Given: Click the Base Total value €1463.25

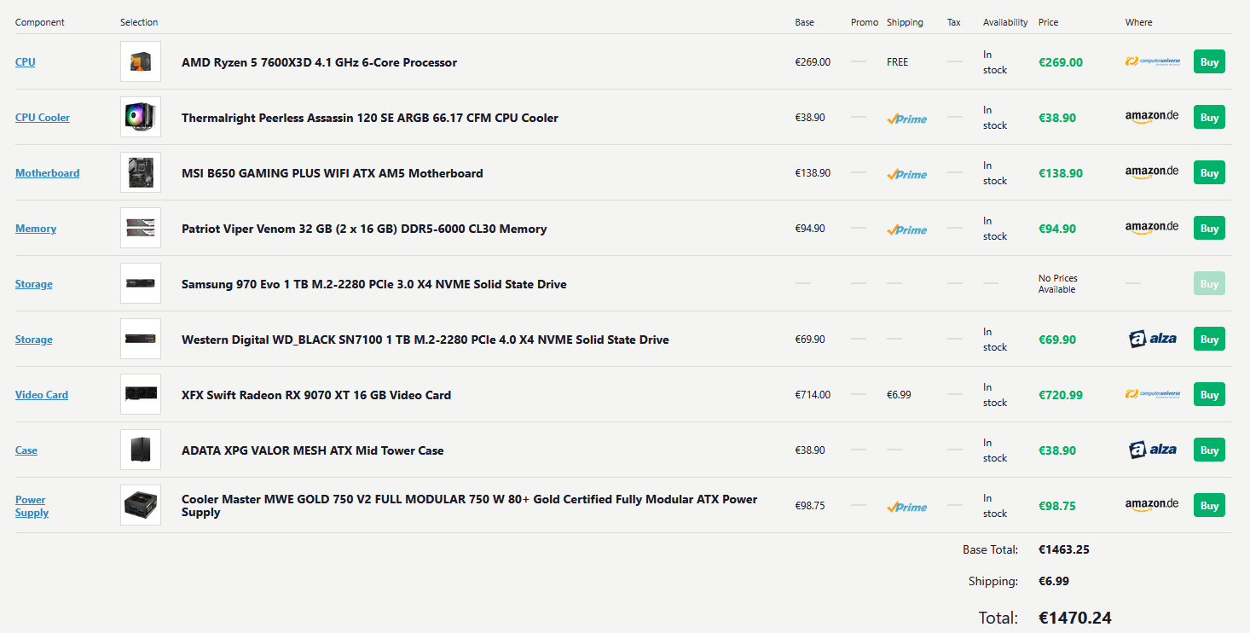Looking at the screenshot, I should 1064,549.
